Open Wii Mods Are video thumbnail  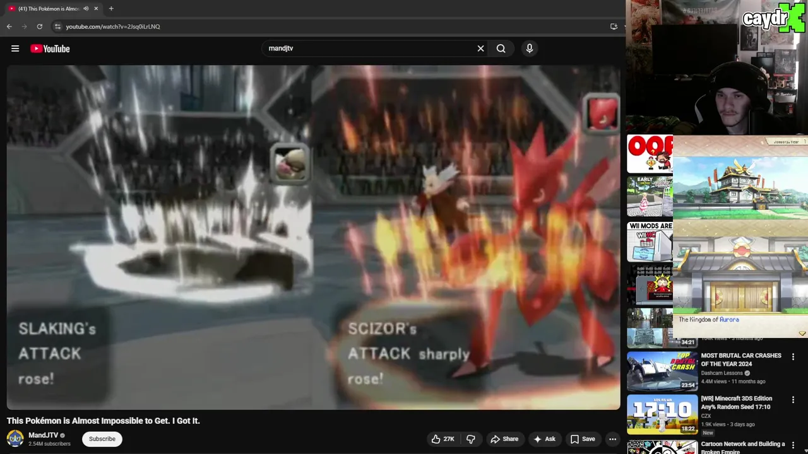pyautogui.click(x=650, y=242)
